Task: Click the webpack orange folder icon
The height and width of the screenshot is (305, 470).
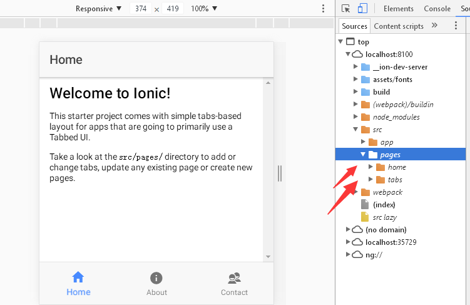Action: tap(365, 192)
